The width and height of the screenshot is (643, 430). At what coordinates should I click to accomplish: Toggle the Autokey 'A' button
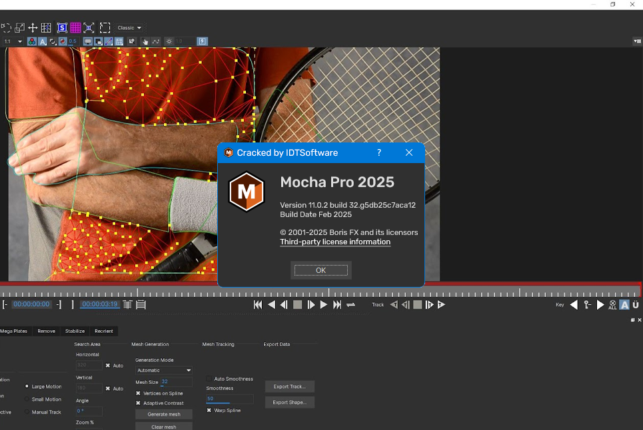[x=624, y=305]
